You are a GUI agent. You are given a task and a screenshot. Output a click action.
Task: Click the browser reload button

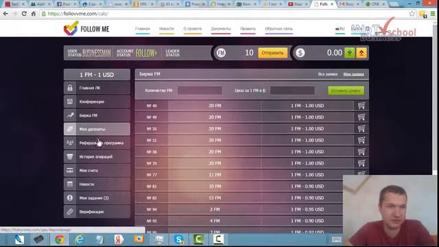tap(24, 14)
